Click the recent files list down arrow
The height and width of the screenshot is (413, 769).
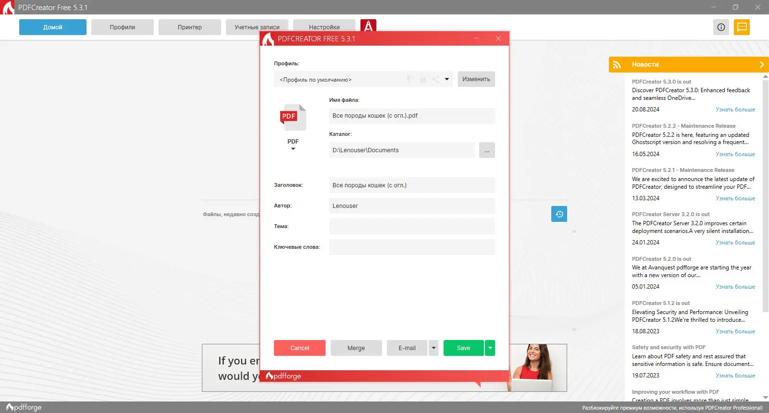coord(574,330)
